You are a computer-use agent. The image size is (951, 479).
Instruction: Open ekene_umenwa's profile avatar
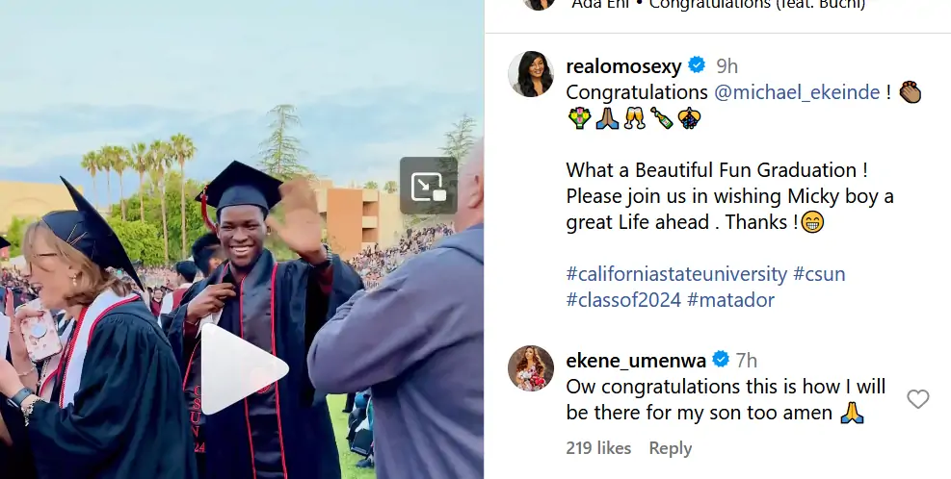[531, 368]
